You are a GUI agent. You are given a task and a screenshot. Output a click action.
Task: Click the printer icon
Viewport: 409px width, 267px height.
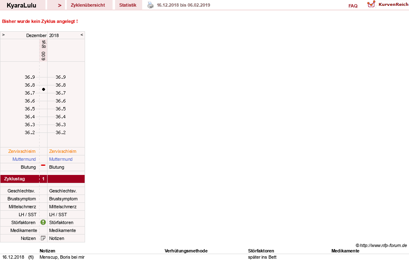151,5
